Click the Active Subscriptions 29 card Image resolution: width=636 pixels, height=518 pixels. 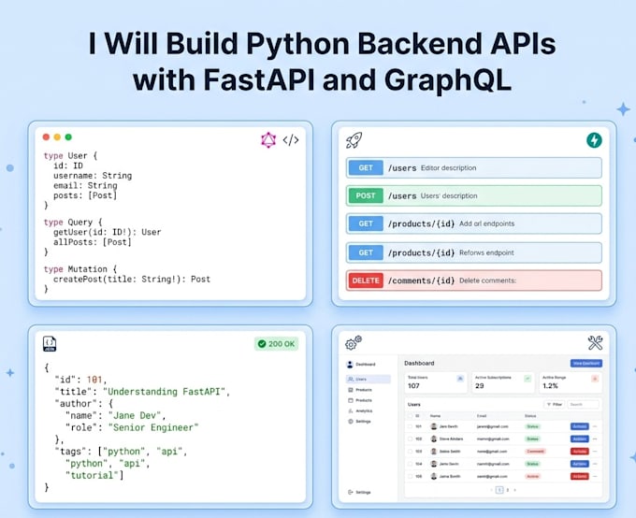503,383
